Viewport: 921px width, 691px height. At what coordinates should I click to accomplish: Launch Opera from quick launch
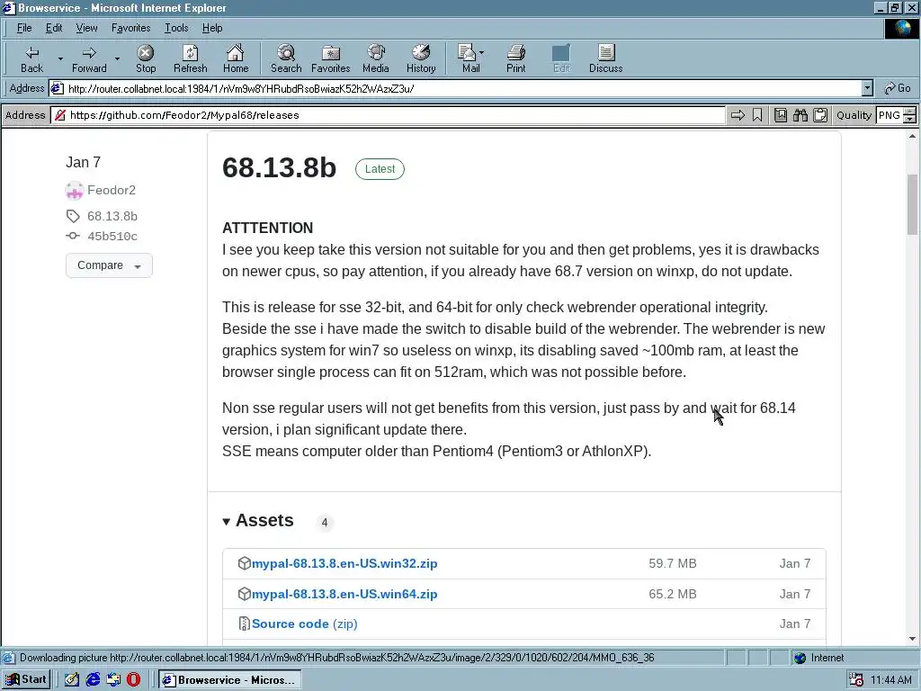click(x=134, y=680)
